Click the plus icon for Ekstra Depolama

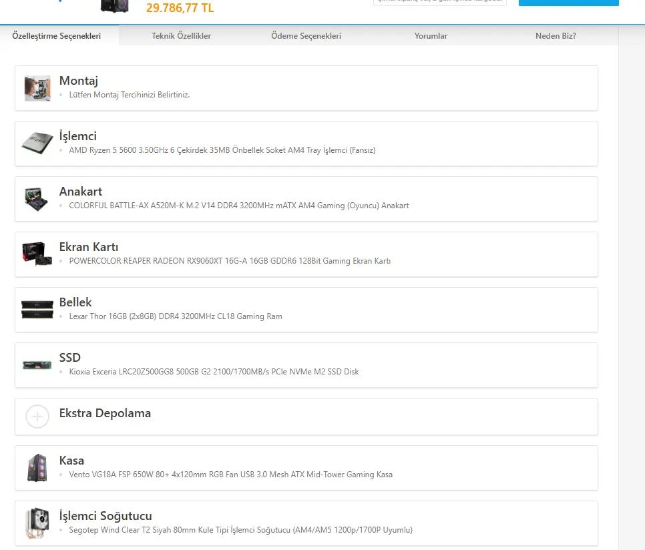pos(37,417)
